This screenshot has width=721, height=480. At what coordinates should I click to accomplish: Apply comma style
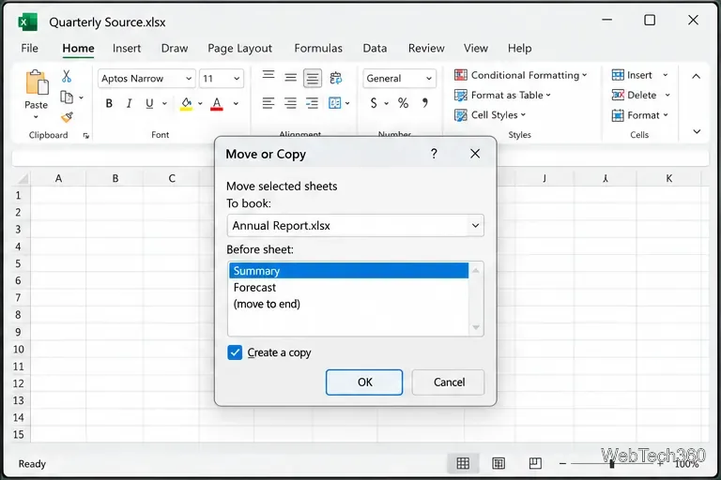pyautogui.click(x=425, y=103)
